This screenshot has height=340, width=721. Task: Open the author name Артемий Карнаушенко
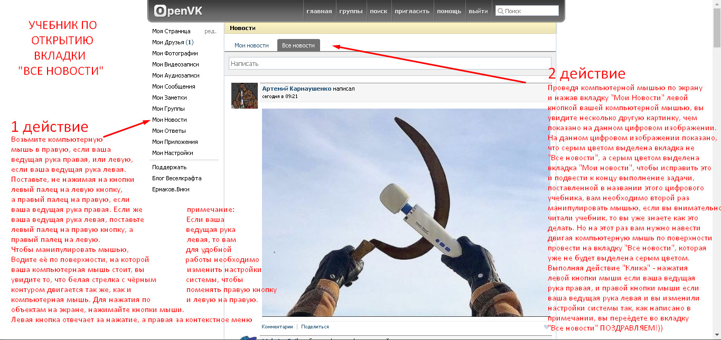296,89
